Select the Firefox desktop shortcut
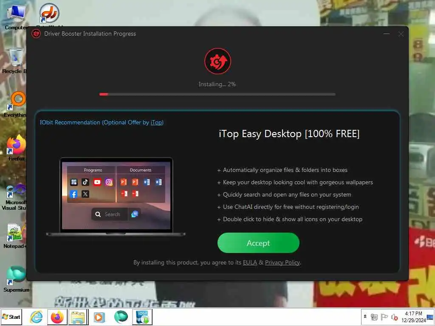Screen dimensions: 435x326 [x=16, y=148]
